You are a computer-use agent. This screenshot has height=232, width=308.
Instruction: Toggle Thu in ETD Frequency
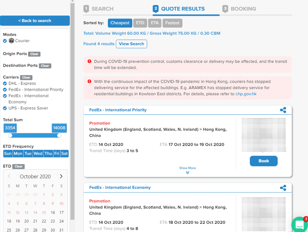(x=48, y=154)
